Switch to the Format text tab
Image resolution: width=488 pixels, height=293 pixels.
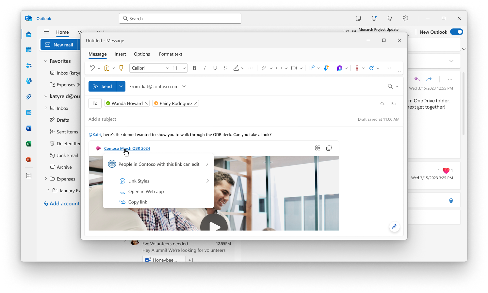tap(171, 54)
